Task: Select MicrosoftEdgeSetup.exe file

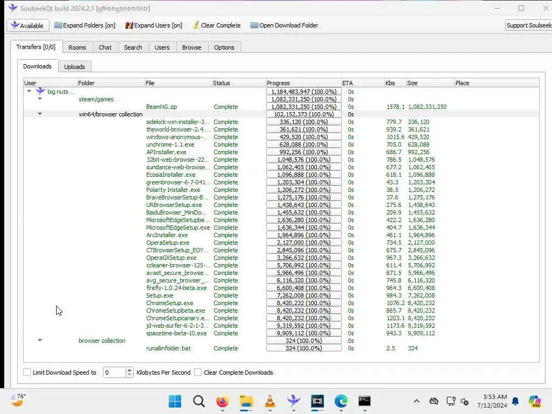Action: [178, 227]
